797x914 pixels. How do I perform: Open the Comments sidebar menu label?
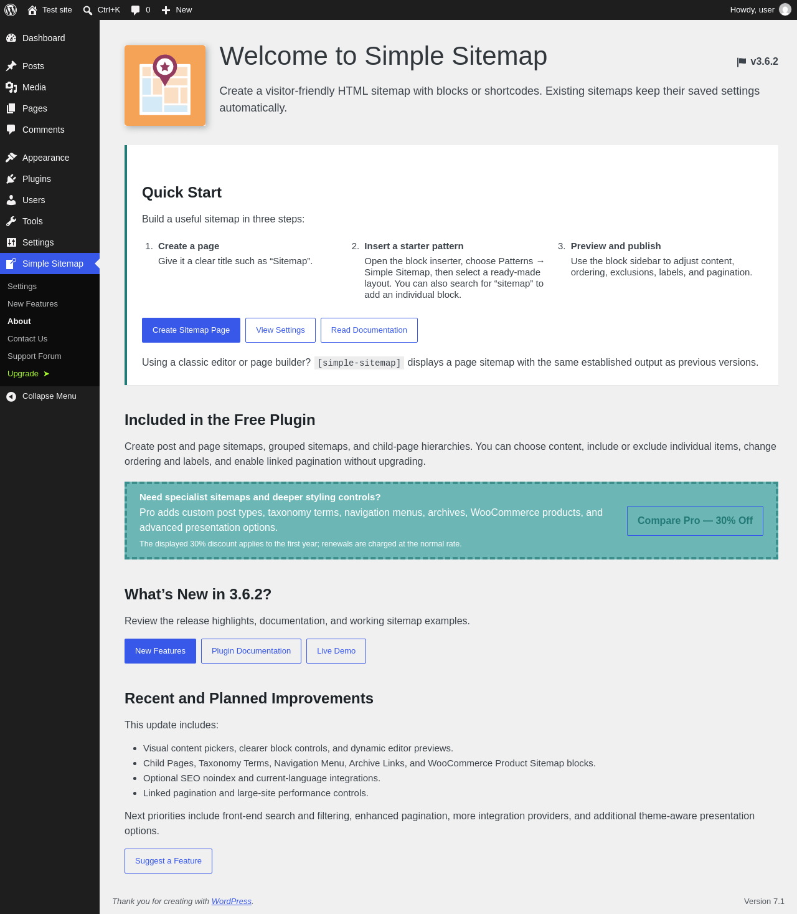click(44, 130)
